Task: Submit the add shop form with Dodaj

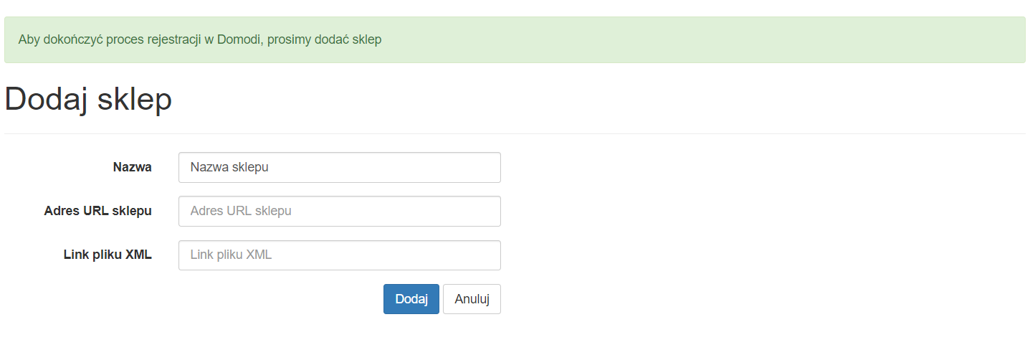Action: click(411, 299)
